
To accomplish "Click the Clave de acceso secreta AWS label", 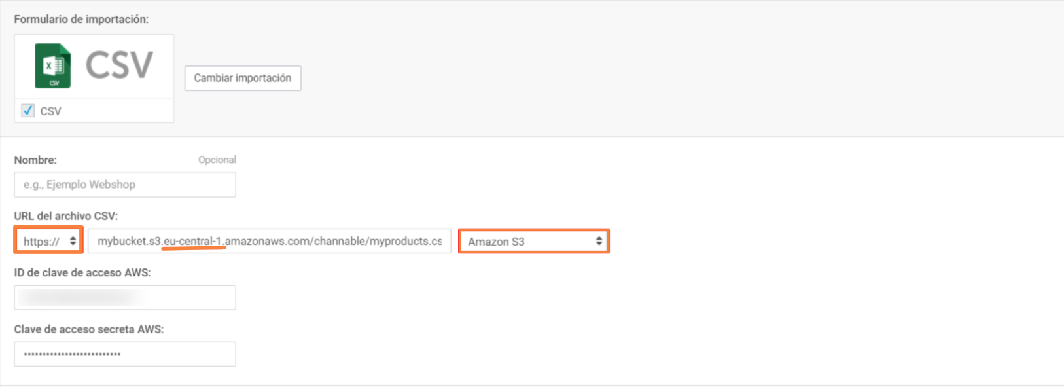I will coord(89,329).
